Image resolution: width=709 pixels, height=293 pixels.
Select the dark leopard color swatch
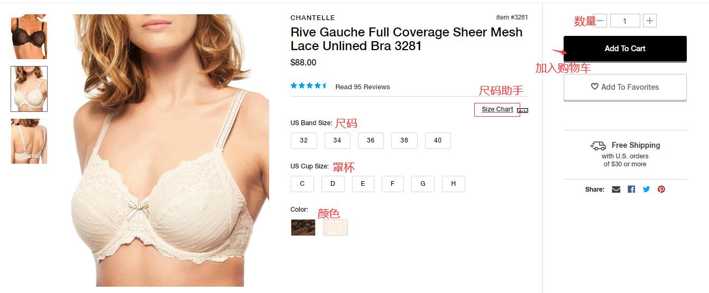[x=303, y=228]
